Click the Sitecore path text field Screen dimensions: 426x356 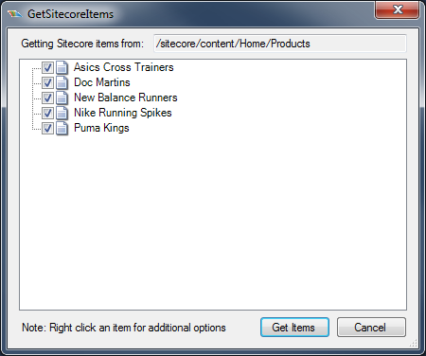pos(280,44)
